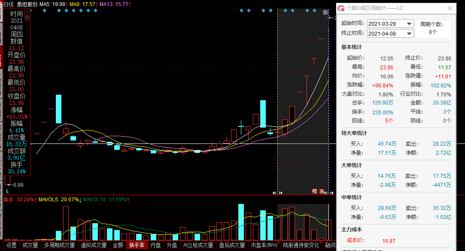Switch to the 多周期成交量 indicator tab
This screenshot has width=465, height=251.
59,245
